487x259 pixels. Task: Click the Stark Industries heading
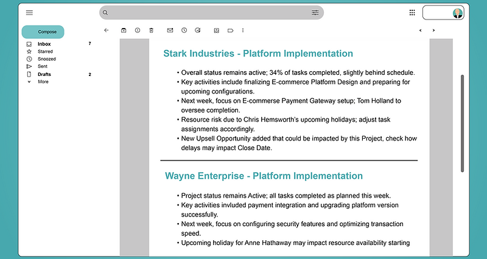pyautogui.click(x=258, y=54)
